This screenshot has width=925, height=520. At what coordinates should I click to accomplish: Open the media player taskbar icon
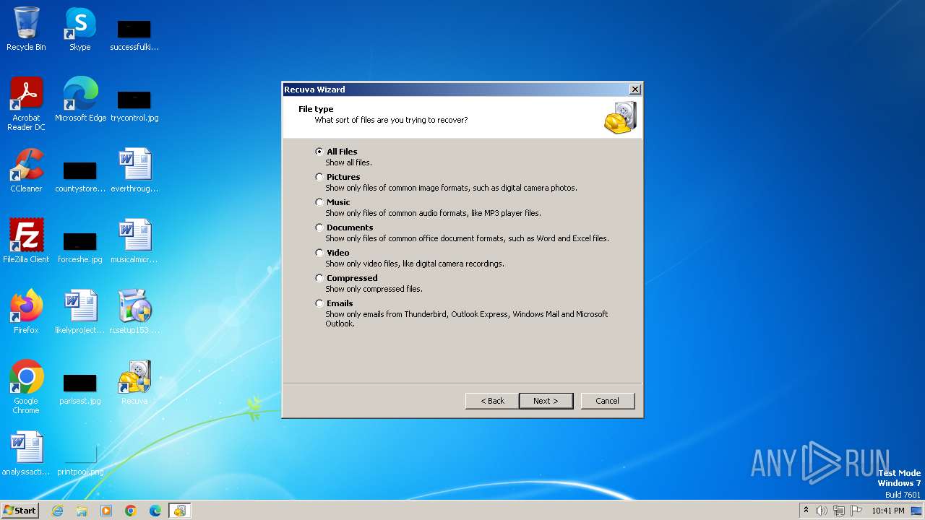(x=106, y=511)
